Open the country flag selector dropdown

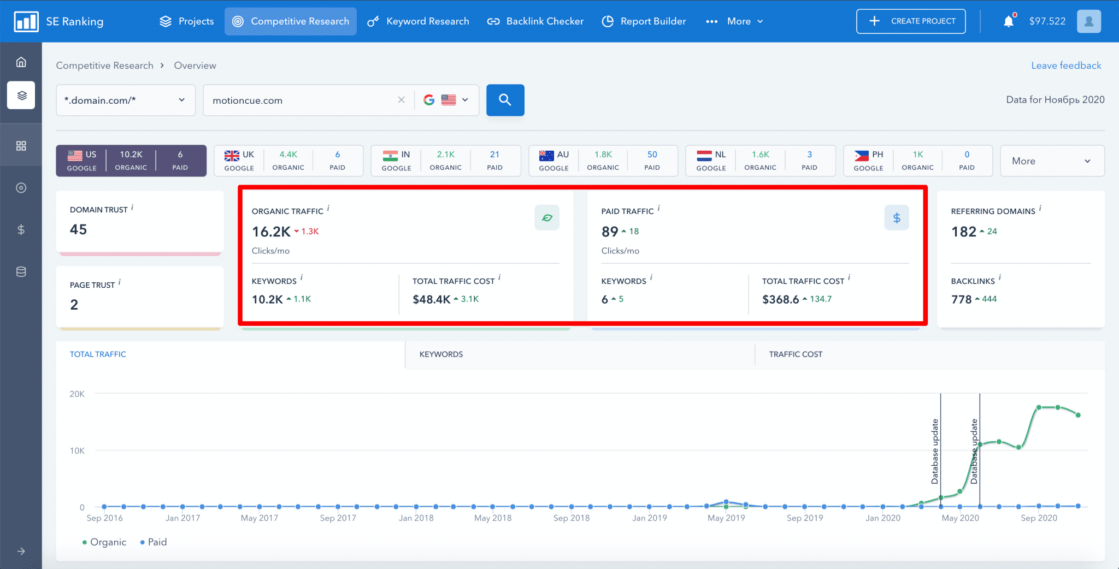click(454, 100)
